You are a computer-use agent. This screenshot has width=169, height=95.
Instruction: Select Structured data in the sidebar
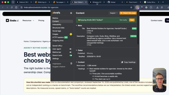point(58,28)
